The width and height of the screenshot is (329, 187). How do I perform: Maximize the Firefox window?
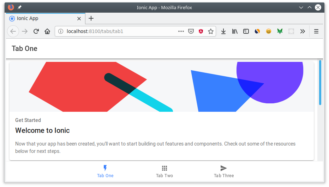pyautogui.click(x=310, y=7)
